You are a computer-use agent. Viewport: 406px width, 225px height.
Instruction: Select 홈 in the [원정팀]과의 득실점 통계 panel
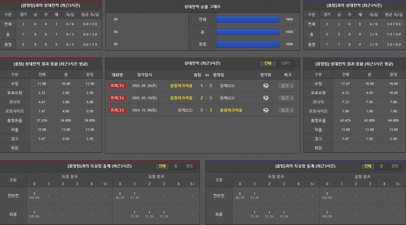176,166
